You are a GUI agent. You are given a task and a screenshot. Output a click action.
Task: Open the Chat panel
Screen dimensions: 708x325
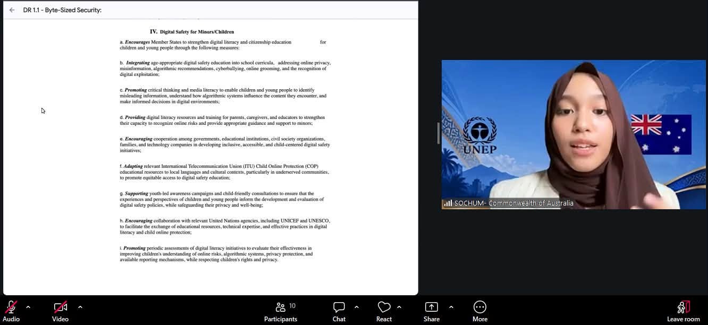(339, 311)
